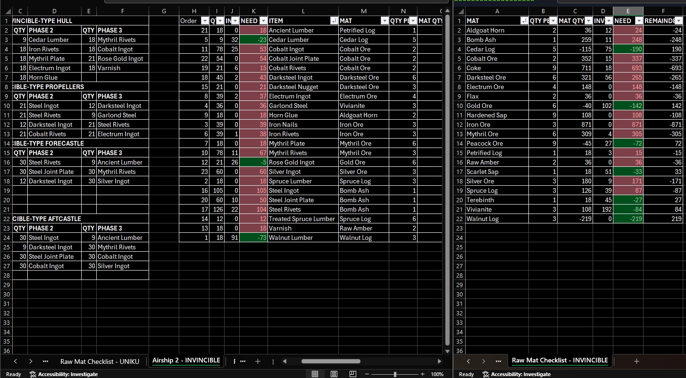Viewport: 686px width, 378px height.
Task: Select the Airship 2 - INVINCIBLE sheet tab
Action: (x=186, y=361)
